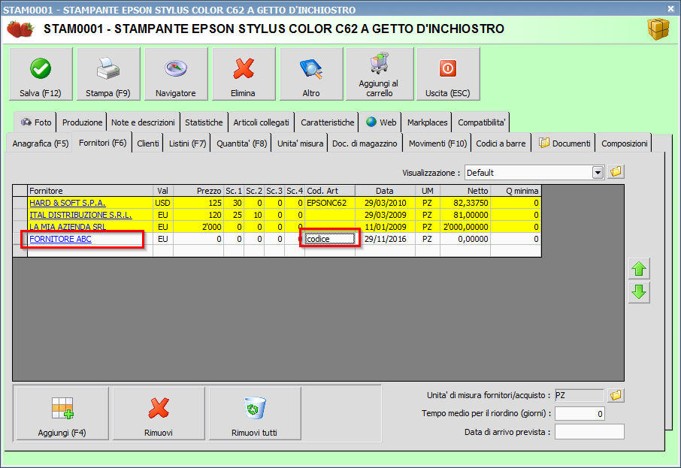Open the ITAL DISTRIBUZIONE S.R.L. supplier link
Viewport: 681px width, 468px height.
tap(80, 215)
